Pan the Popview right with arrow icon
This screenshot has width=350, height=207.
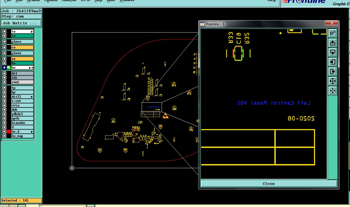(x=333, y=71)
